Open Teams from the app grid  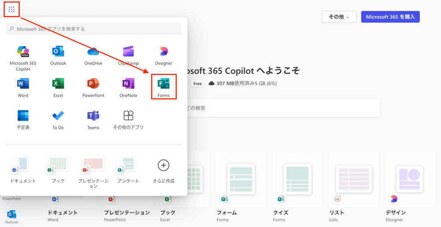pyautogui.click(x=93, y=119)
